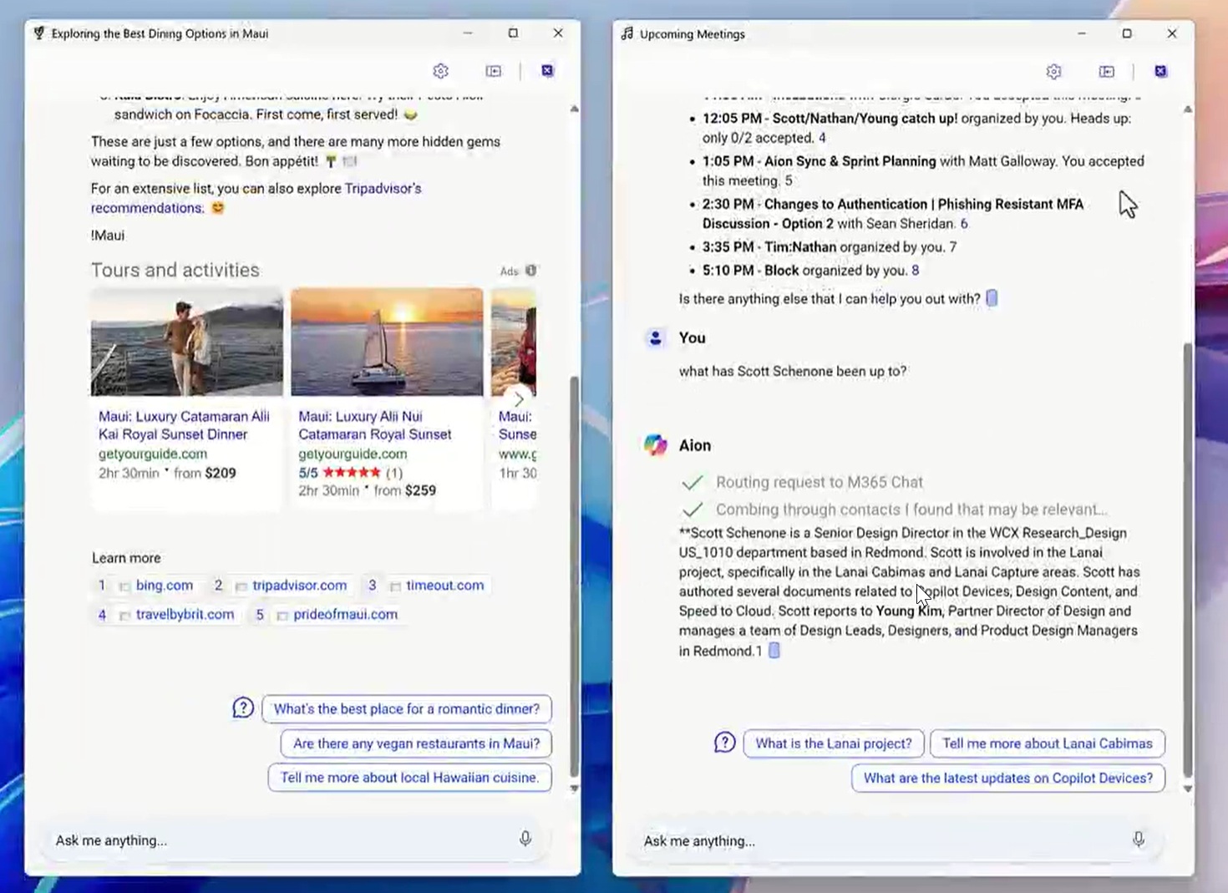Click 1:05 PM Aion Sync & Sprint Planning entry
Image resolution: width=1228 pixels, height=893 pixels.
(923, 170)
